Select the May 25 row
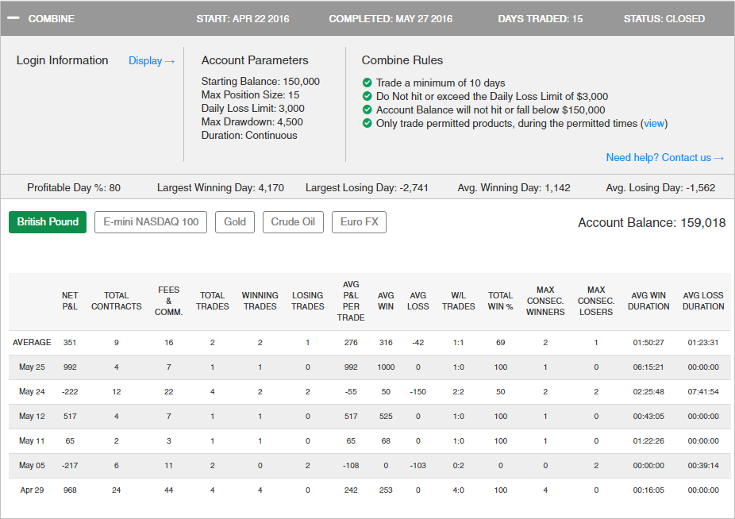This screenshot has height=519, width=735. pyautogui.click(x=32, y=367)
